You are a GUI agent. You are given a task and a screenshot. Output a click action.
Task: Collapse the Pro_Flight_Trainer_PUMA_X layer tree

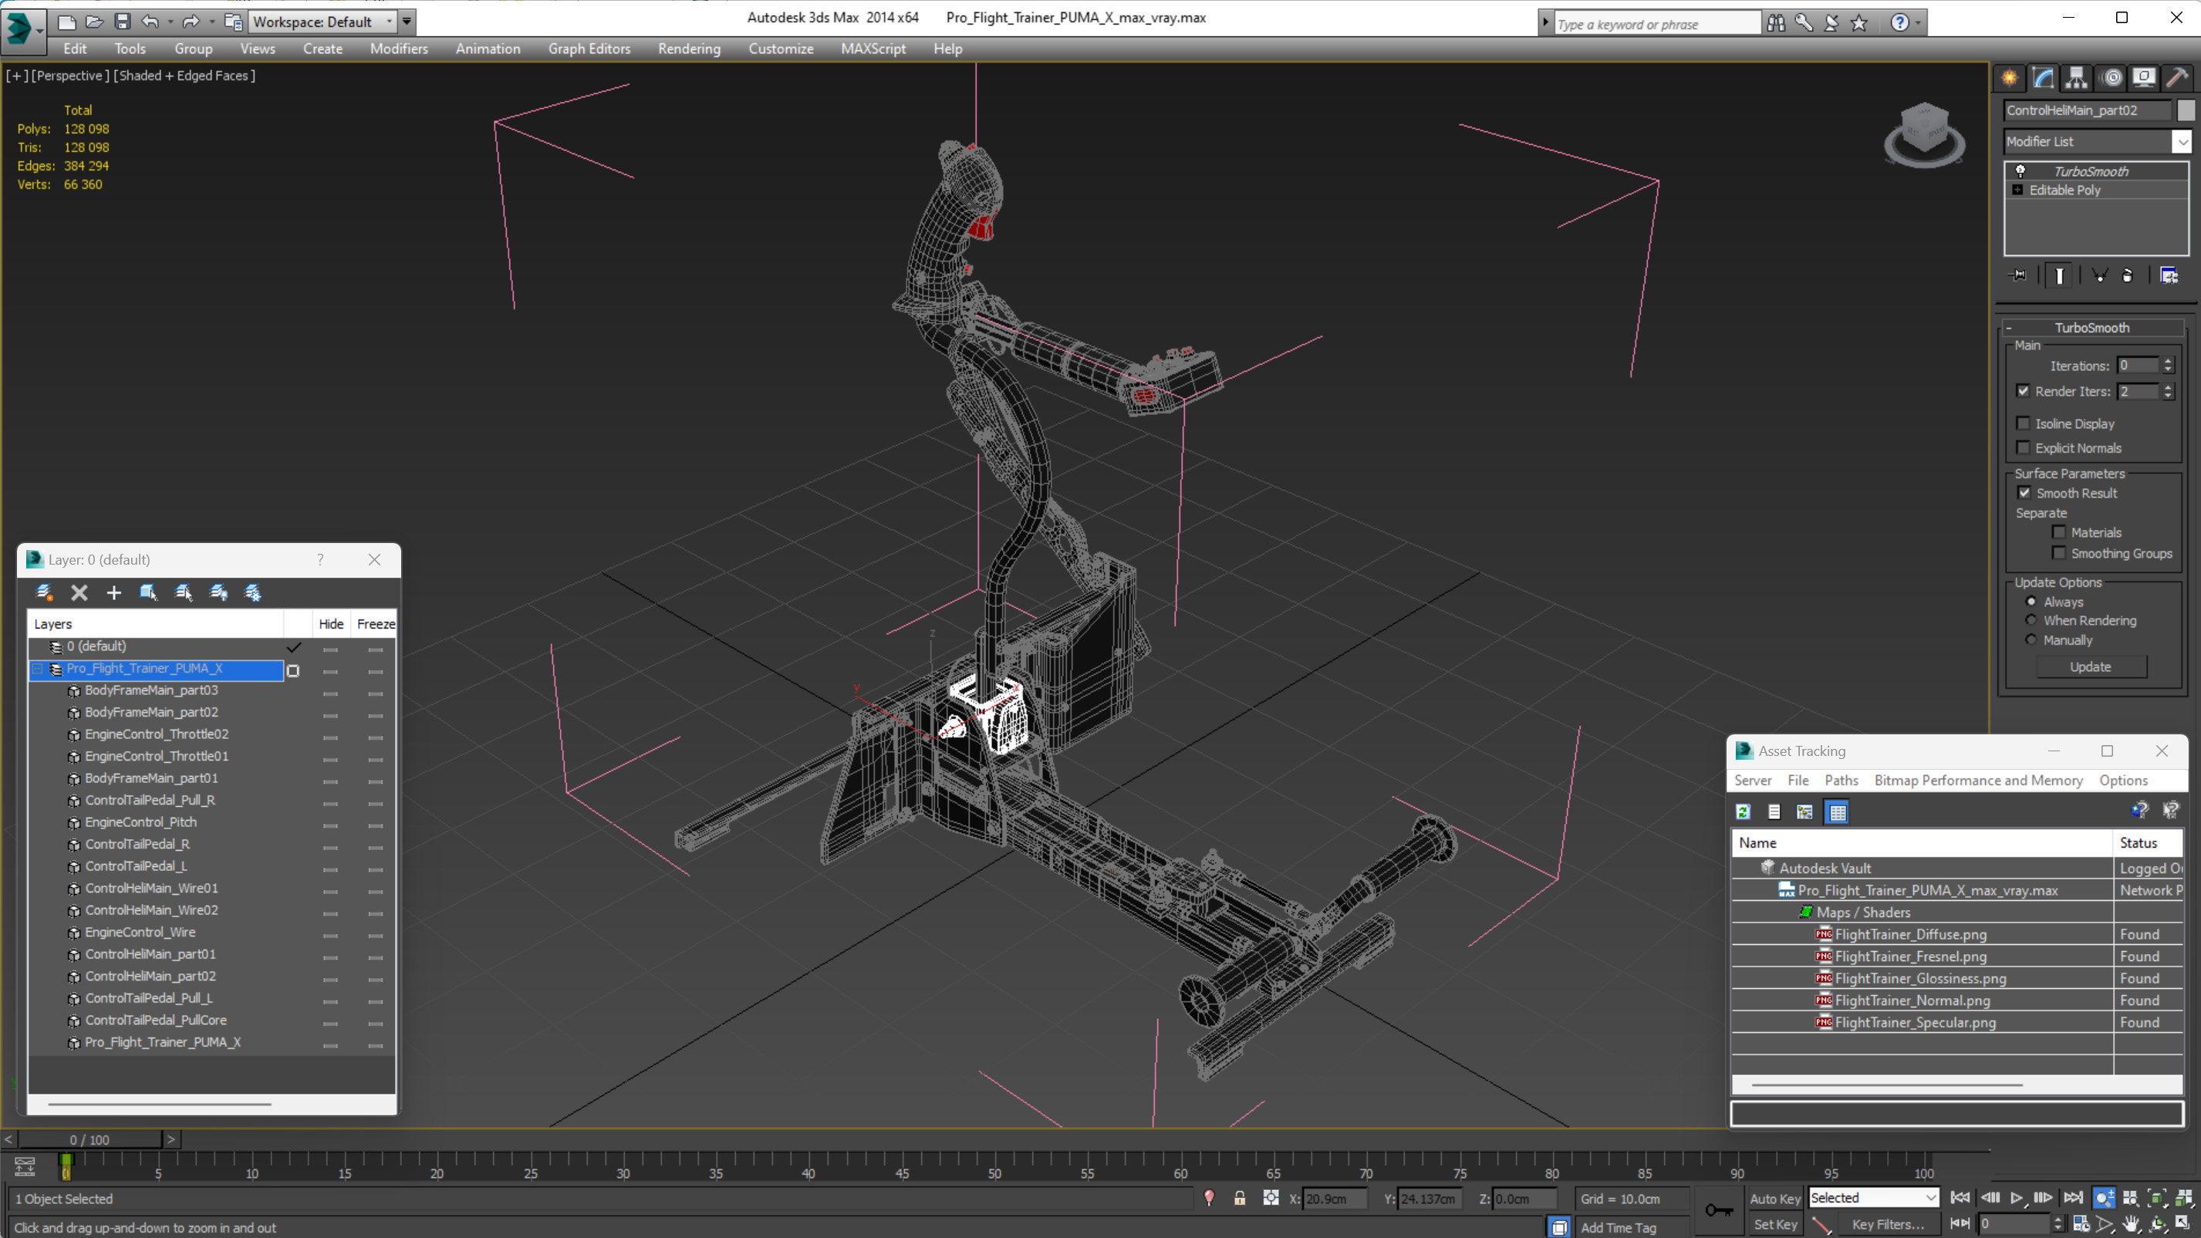coord(38,669)
